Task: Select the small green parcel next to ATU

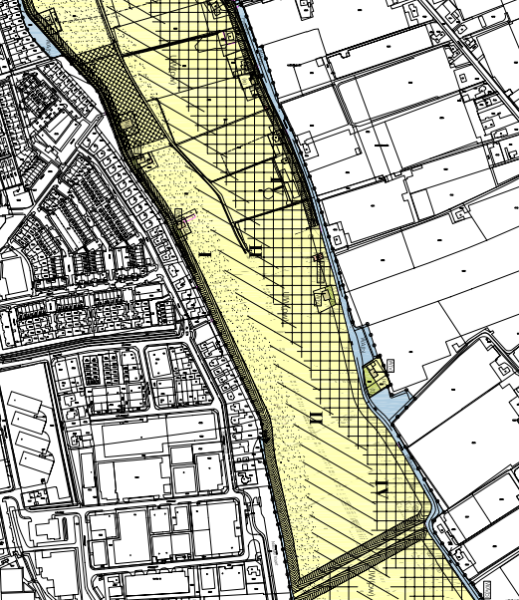Action: pos(374,378)
